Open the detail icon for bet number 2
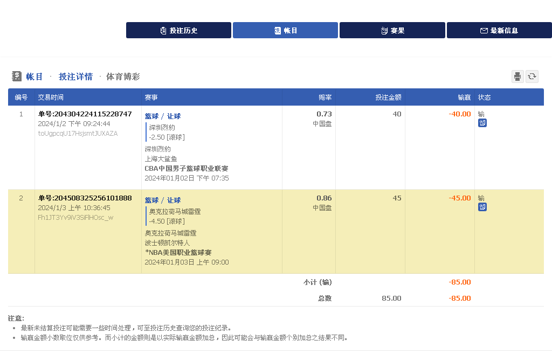The image size is (552, 361). pos(482,207)
